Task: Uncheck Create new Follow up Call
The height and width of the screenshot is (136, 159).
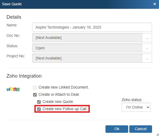Action: pyautogui.click(x=39, y=109)
